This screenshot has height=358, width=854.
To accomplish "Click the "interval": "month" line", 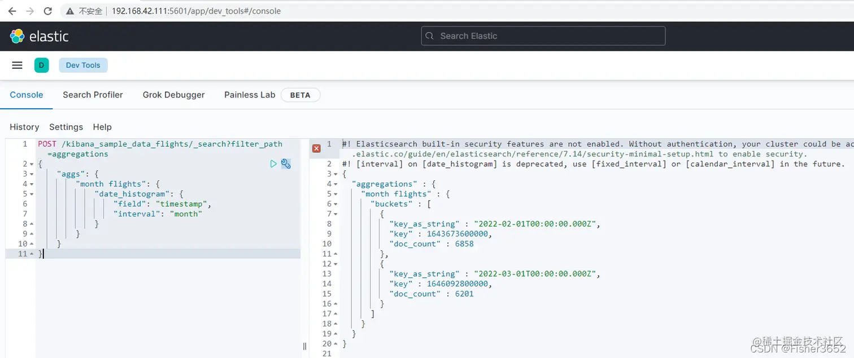I will tap(158, 214).
